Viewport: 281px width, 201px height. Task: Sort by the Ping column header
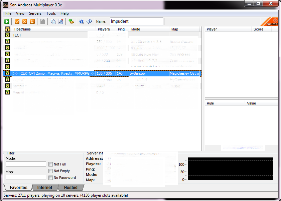tap(122, 29)
